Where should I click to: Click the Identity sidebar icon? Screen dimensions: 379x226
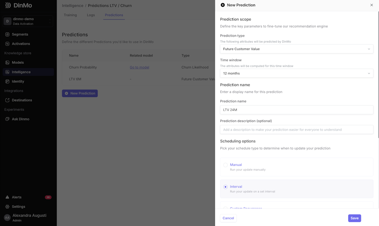click(x=8, y=81)
